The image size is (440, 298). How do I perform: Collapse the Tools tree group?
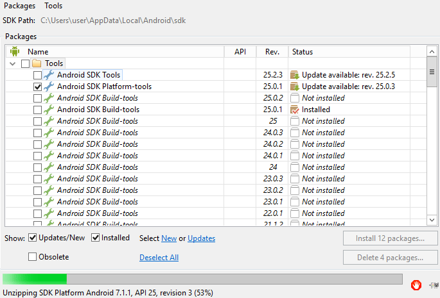(x=12, y=63)
